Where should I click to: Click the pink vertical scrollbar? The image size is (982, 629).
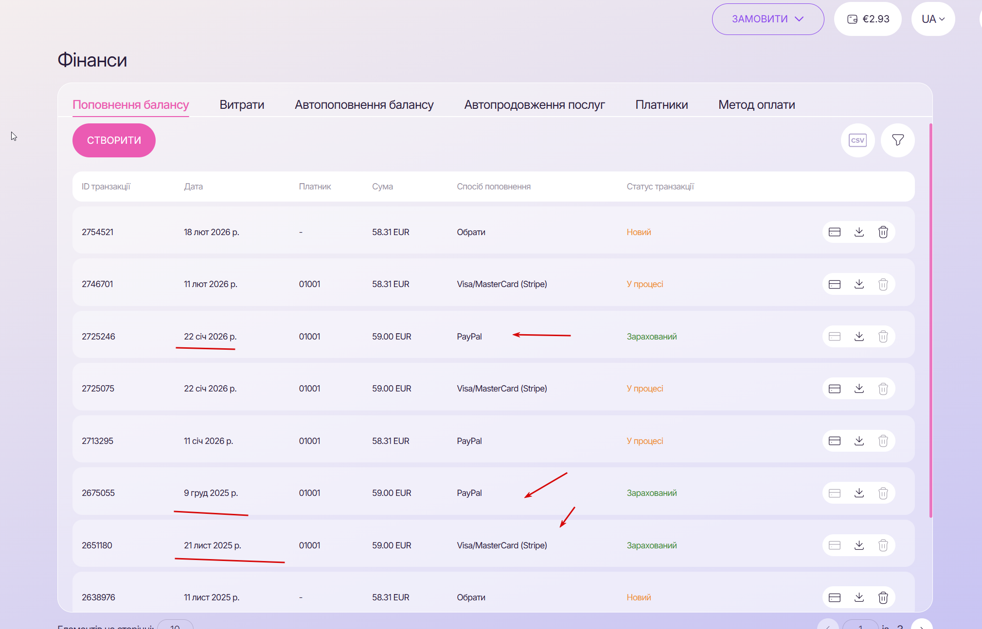pyautogui.click(x=930, y=321)
